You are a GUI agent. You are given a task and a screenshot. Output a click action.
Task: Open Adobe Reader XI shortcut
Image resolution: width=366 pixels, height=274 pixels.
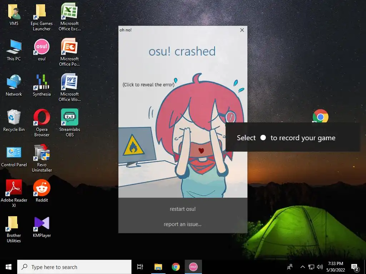[x=14, y=193]
